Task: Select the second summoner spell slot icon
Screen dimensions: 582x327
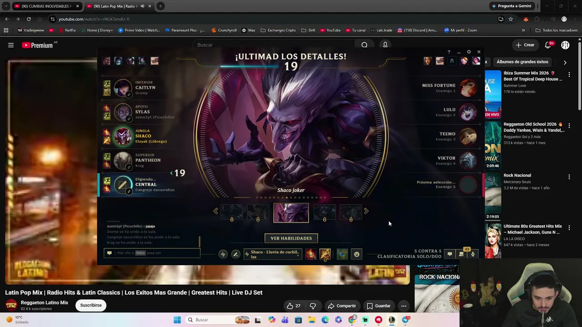Action: 325,254
